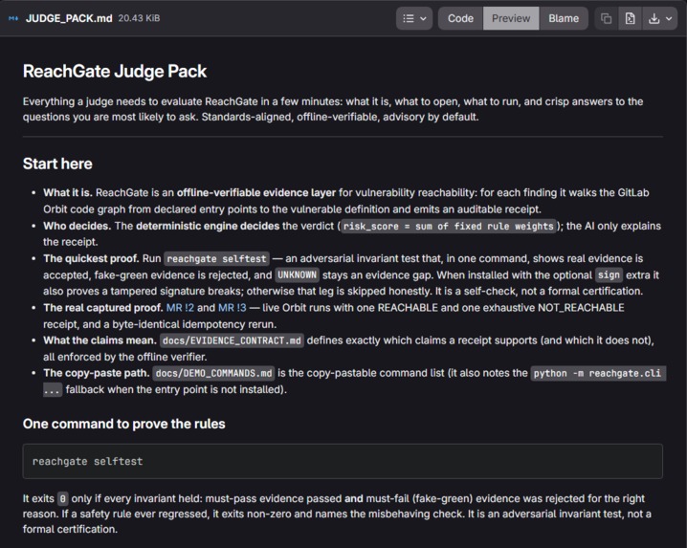Screen dimensions: 687x548
Task: Click the bold text The copy-paste path.
Action: 97,373
